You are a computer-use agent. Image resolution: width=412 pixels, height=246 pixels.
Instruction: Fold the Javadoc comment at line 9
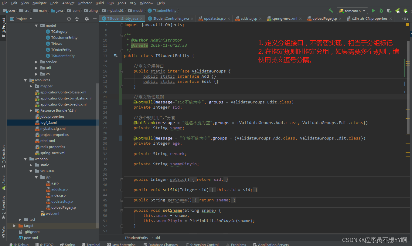[x=122, y=35]
